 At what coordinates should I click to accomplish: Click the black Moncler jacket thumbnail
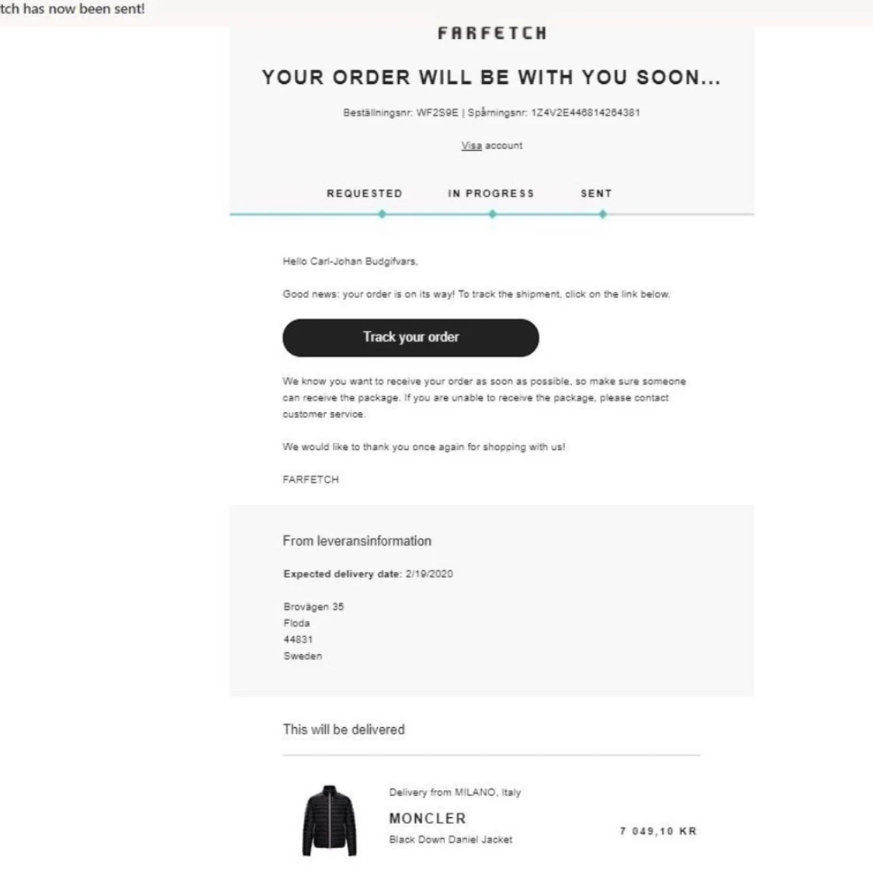tap(329, 820)
